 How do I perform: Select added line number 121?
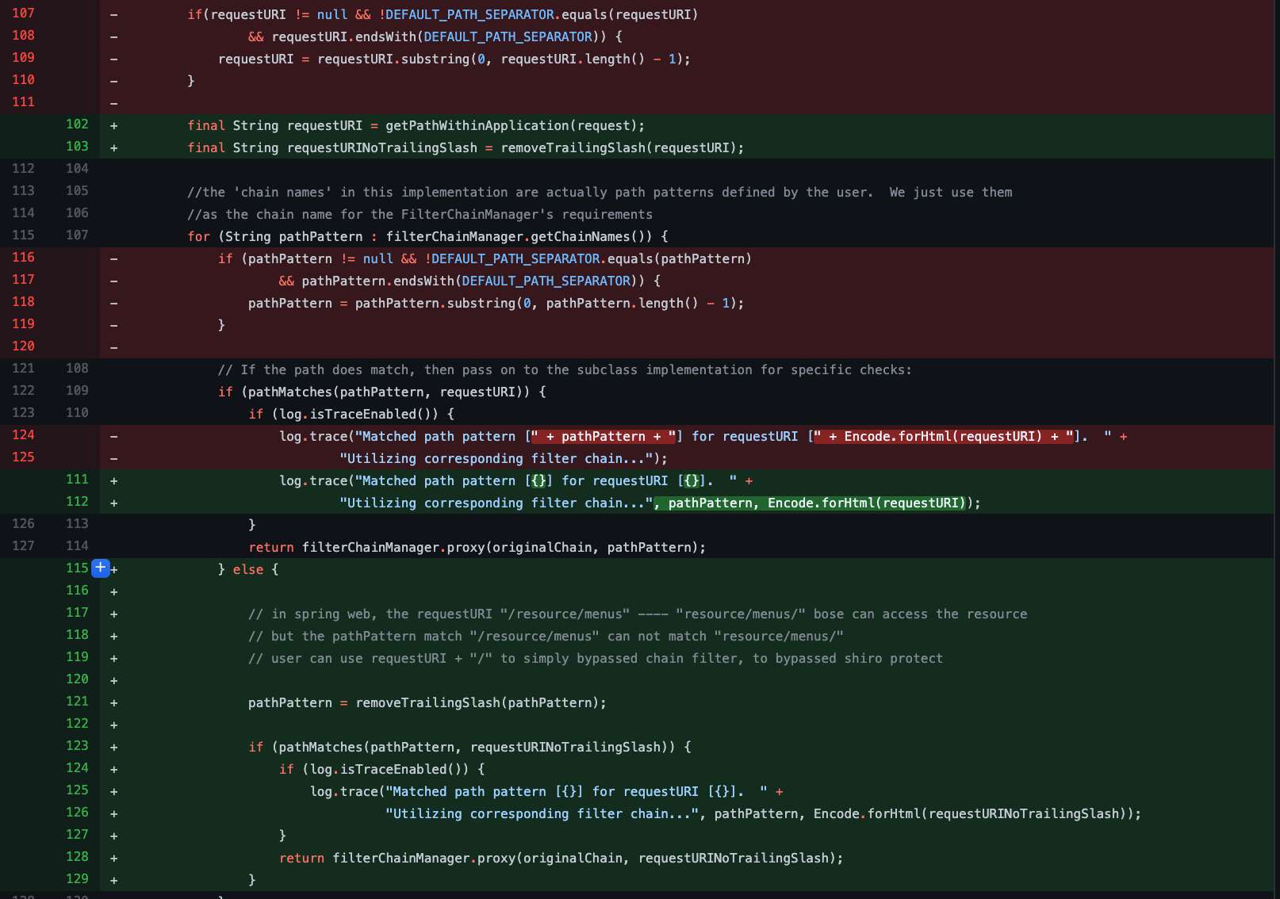[x=77, y=702]
